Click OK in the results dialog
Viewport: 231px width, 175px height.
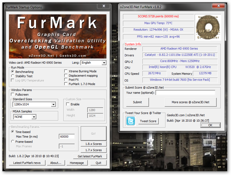(x=210, y=125)
